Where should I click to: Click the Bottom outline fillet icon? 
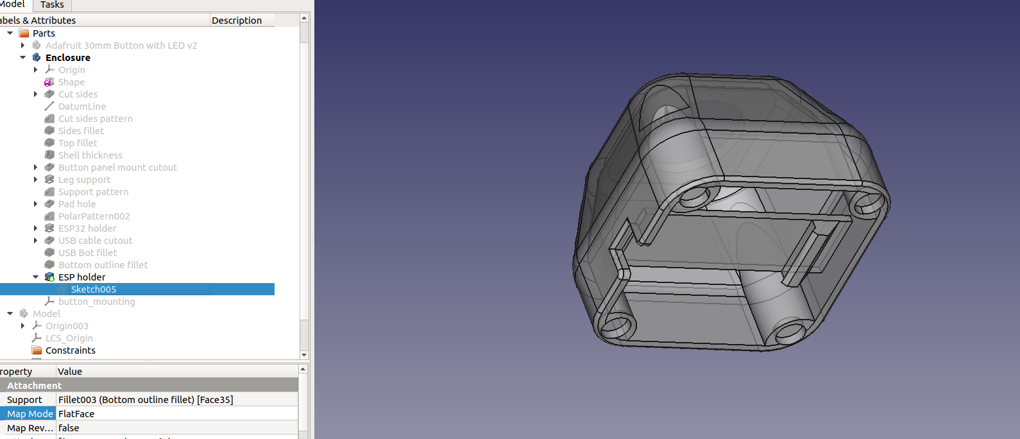point(49,265)
